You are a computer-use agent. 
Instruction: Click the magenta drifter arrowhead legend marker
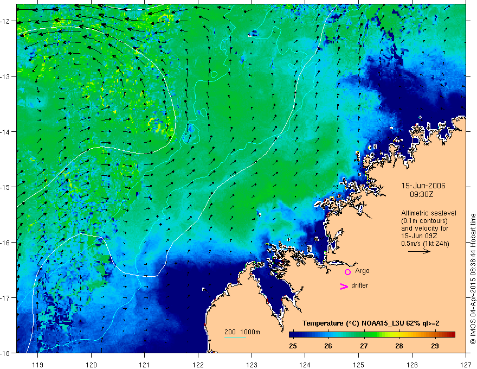[344, 286]
